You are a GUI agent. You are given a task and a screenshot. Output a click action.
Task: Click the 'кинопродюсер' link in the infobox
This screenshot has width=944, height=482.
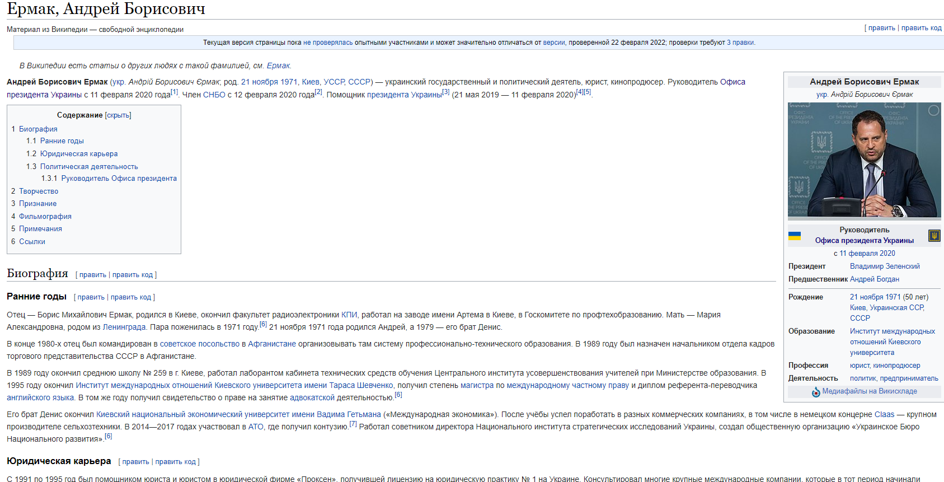896,366
